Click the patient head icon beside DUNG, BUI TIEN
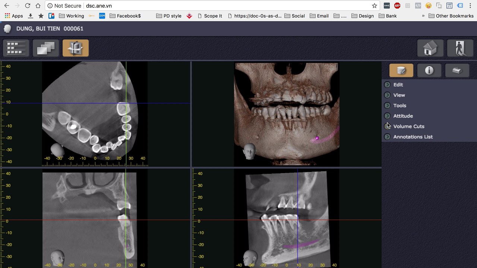477x268 pixels. [x=7, y=29]
